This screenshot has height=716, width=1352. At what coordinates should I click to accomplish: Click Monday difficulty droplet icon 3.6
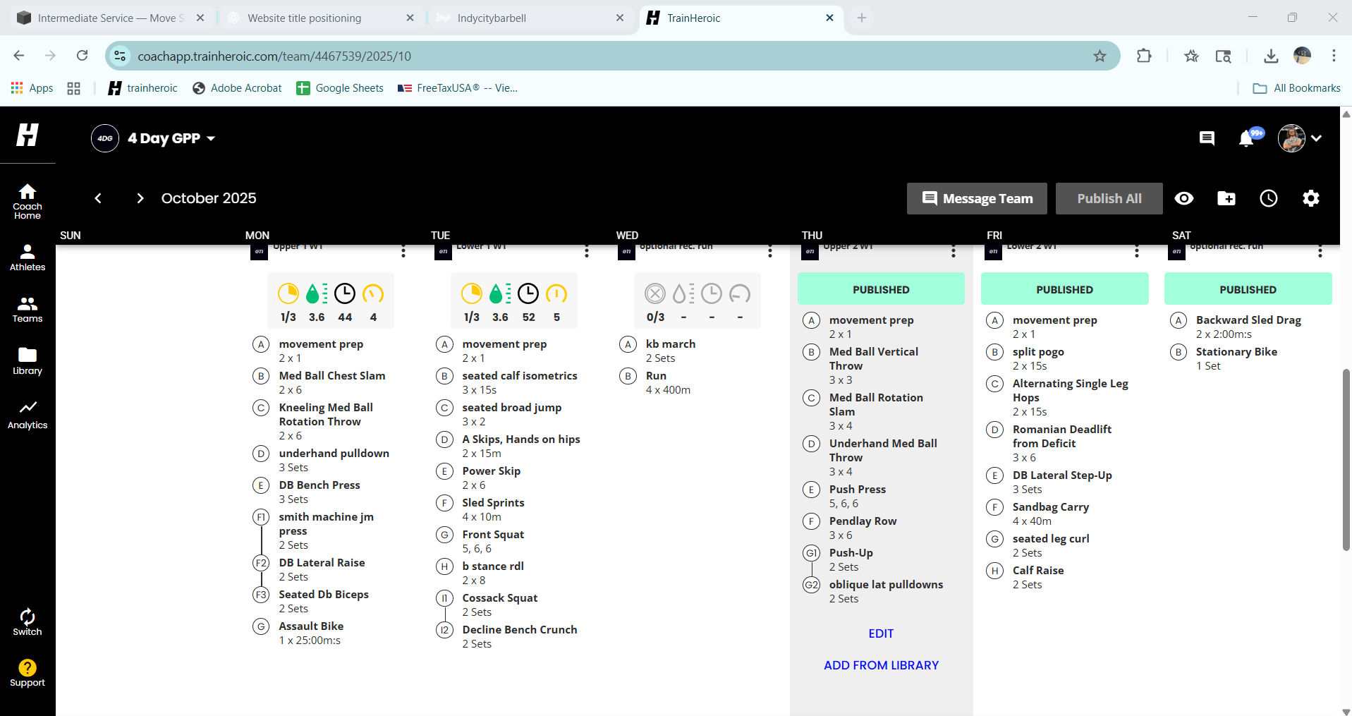317,293
